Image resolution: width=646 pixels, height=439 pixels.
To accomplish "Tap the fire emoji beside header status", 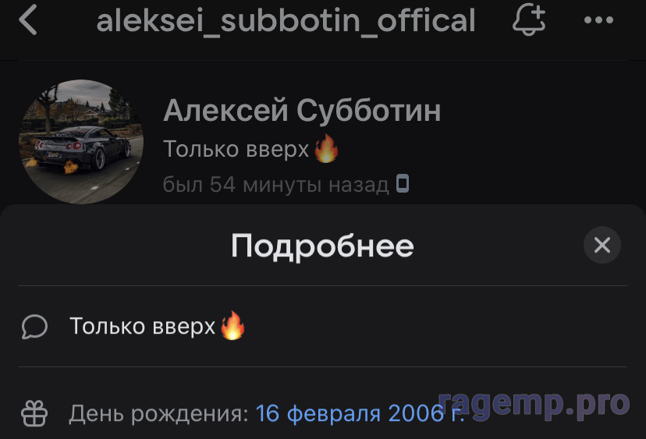I will [326, 148].
